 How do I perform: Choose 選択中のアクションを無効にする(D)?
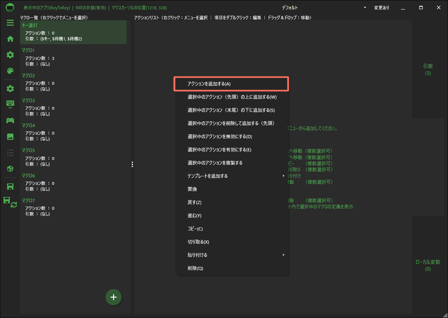coord(232,136)
